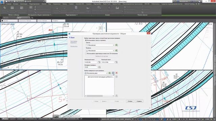
Task: Click the pick-alignment-from-drawing icon beside Трасса
Action: pyautogui.click(x=116, y=45)
